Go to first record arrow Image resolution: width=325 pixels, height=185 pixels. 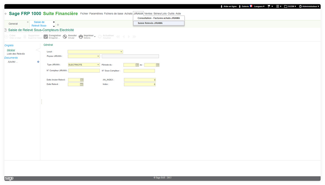tap(118, 37)
